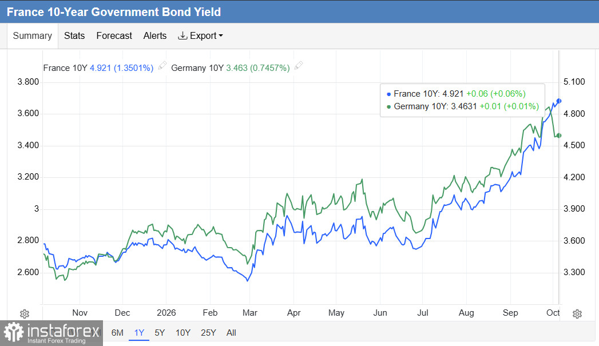Click the pencil edit icon beside France 10Y
Image resolution: width=599 pixels, height=346 pixels.
pos(162,65)
